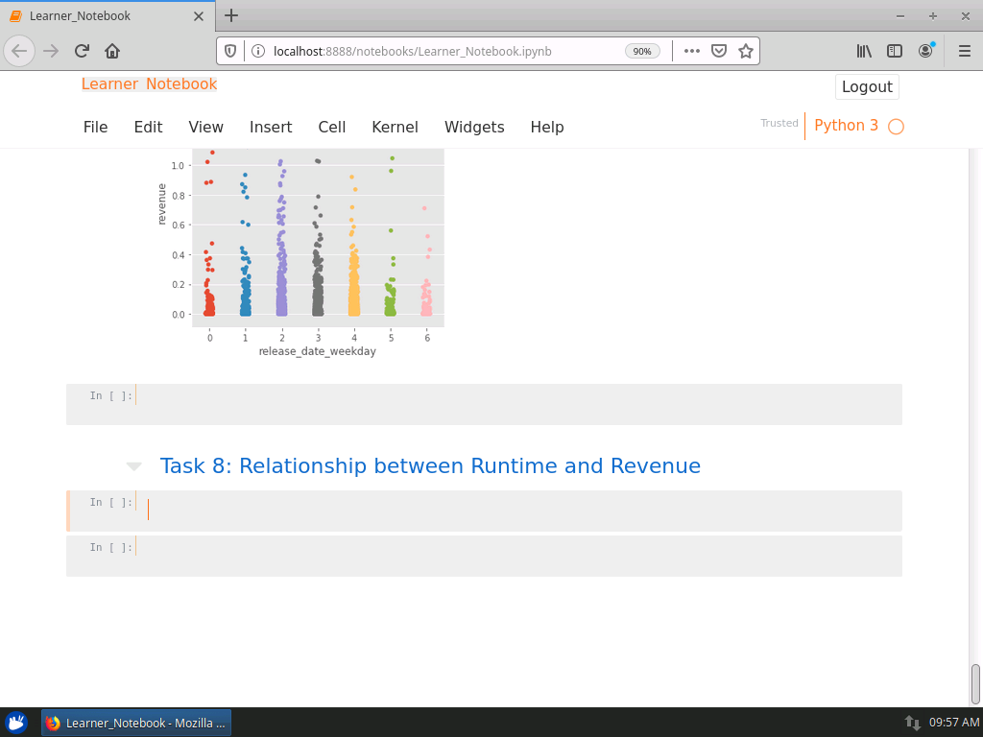Click the tracking protection shield icon

230,51
